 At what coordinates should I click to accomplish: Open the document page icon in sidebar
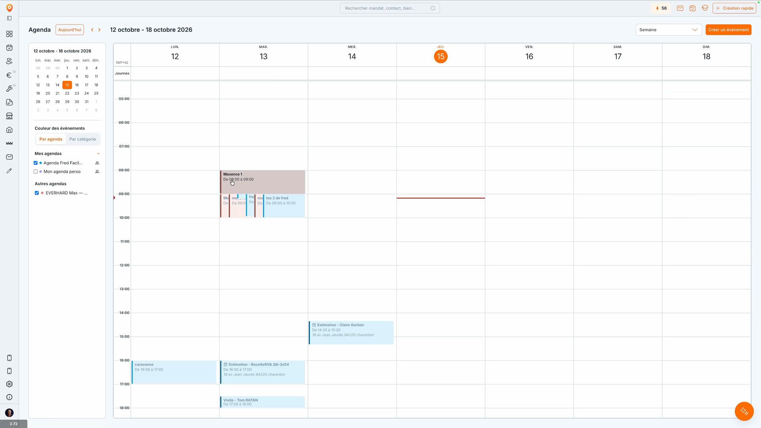pyautogui.click(x=10, y=102)
